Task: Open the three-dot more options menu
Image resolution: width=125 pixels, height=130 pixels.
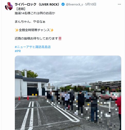Action: pos(119,4)
